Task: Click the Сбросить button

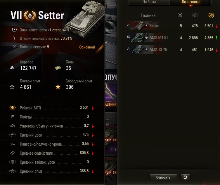Action: tap(163, 177)
